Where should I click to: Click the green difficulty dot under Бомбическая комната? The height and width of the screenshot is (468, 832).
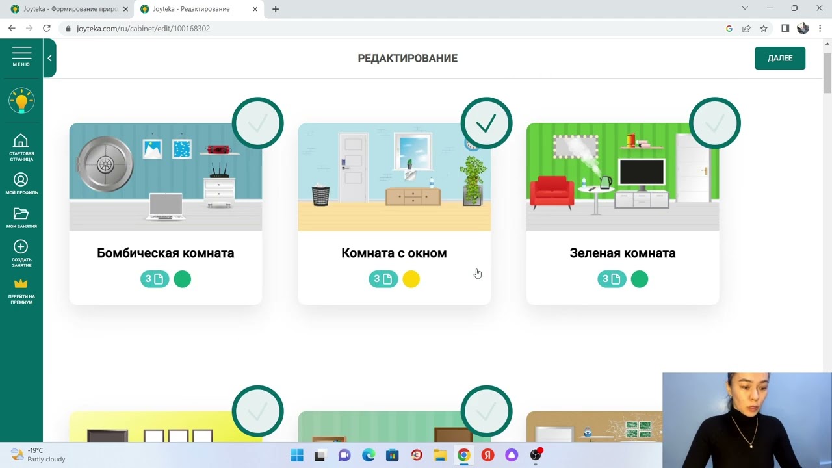click(x=183, y=279)
